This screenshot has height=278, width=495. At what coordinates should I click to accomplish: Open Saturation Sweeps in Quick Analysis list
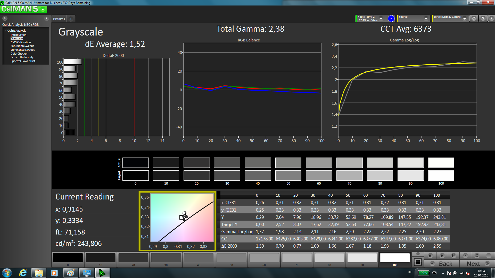pos(22,46)
